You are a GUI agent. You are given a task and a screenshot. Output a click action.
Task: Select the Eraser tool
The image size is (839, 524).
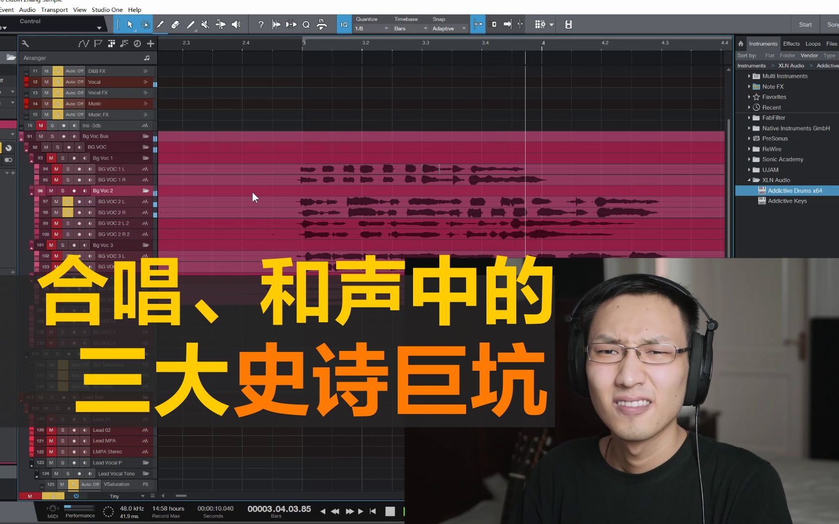pyautogui.click(x=175, y=24)
